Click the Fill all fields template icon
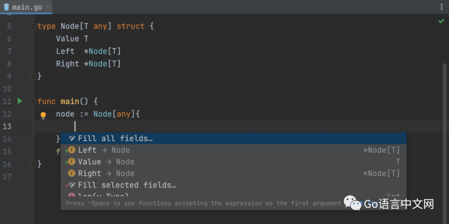449x224 pixels. point(72,139)
